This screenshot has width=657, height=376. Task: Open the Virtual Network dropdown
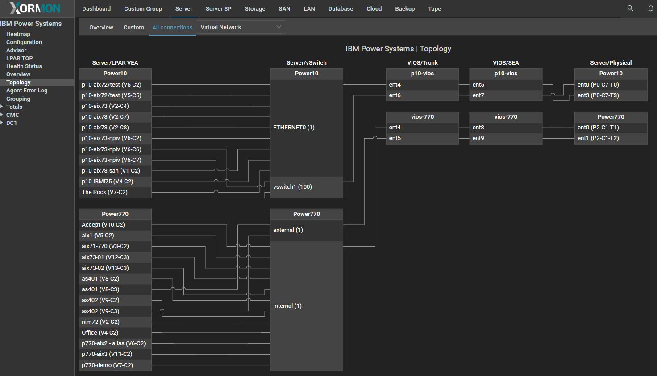click(241, 27)
